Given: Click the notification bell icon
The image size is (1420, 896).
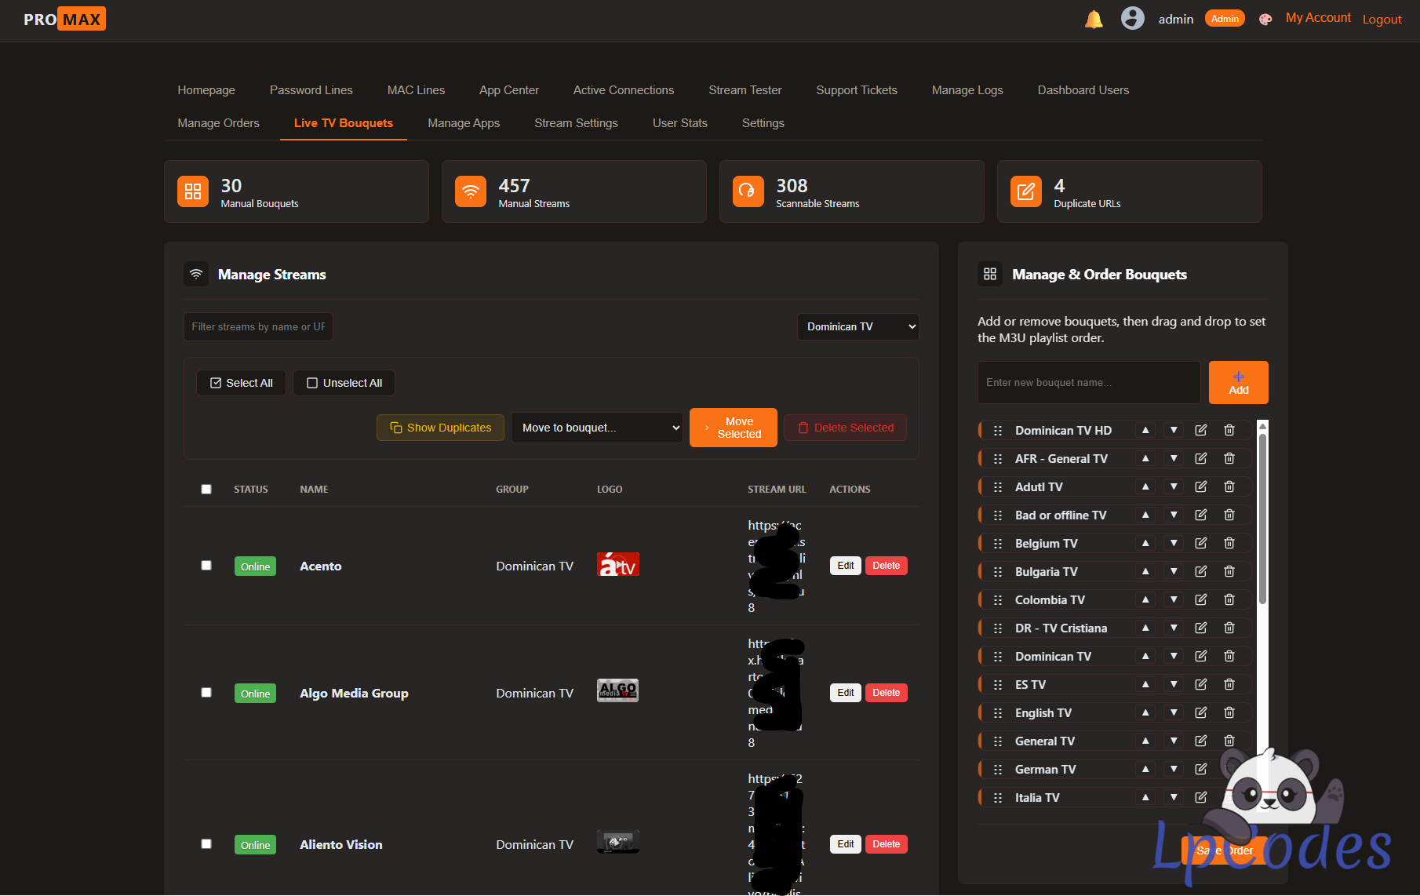Looking at the screenshot, I should (x=1093, y=20).
